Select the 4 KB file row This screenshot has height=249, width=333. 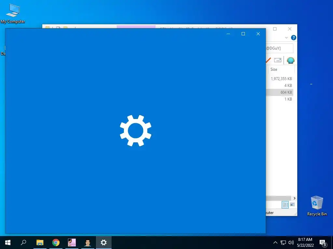coord(279,86)
